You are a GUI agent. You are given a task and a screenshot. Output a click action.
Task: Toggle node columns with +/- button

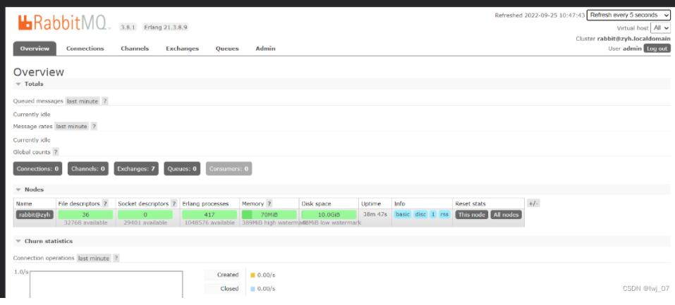tap(533, 204)
